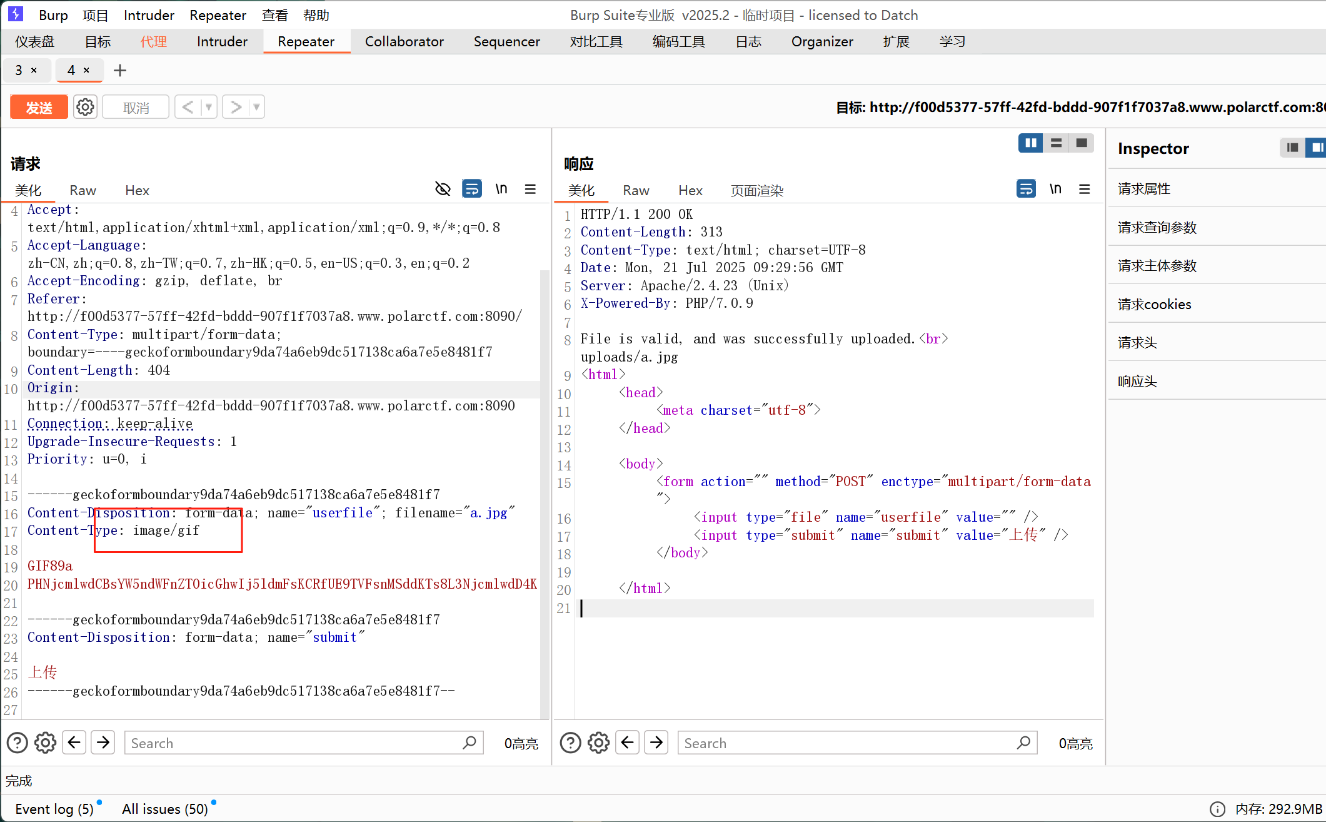Open history forward dropdown arrow
This screenshot has width=1326, height=822.
click(256, 107)
